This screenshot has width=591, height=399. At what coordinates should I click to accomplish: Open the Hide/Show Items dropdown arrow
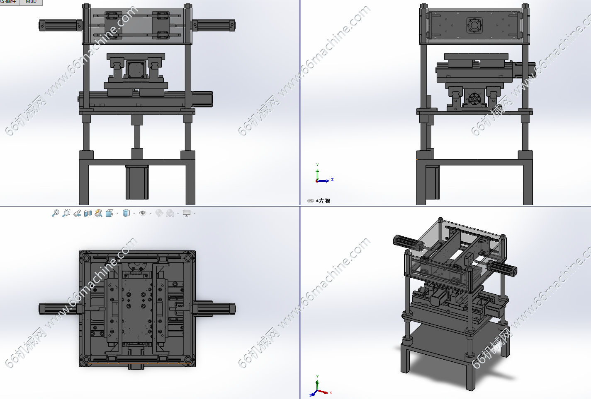point(151,214)
